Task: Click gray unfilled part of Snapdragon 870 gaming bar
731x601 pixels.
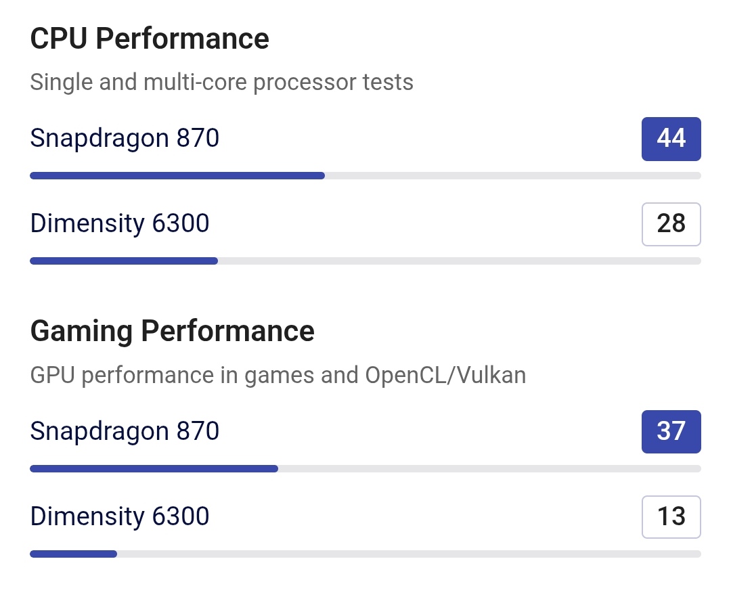Action: point(489,468)
